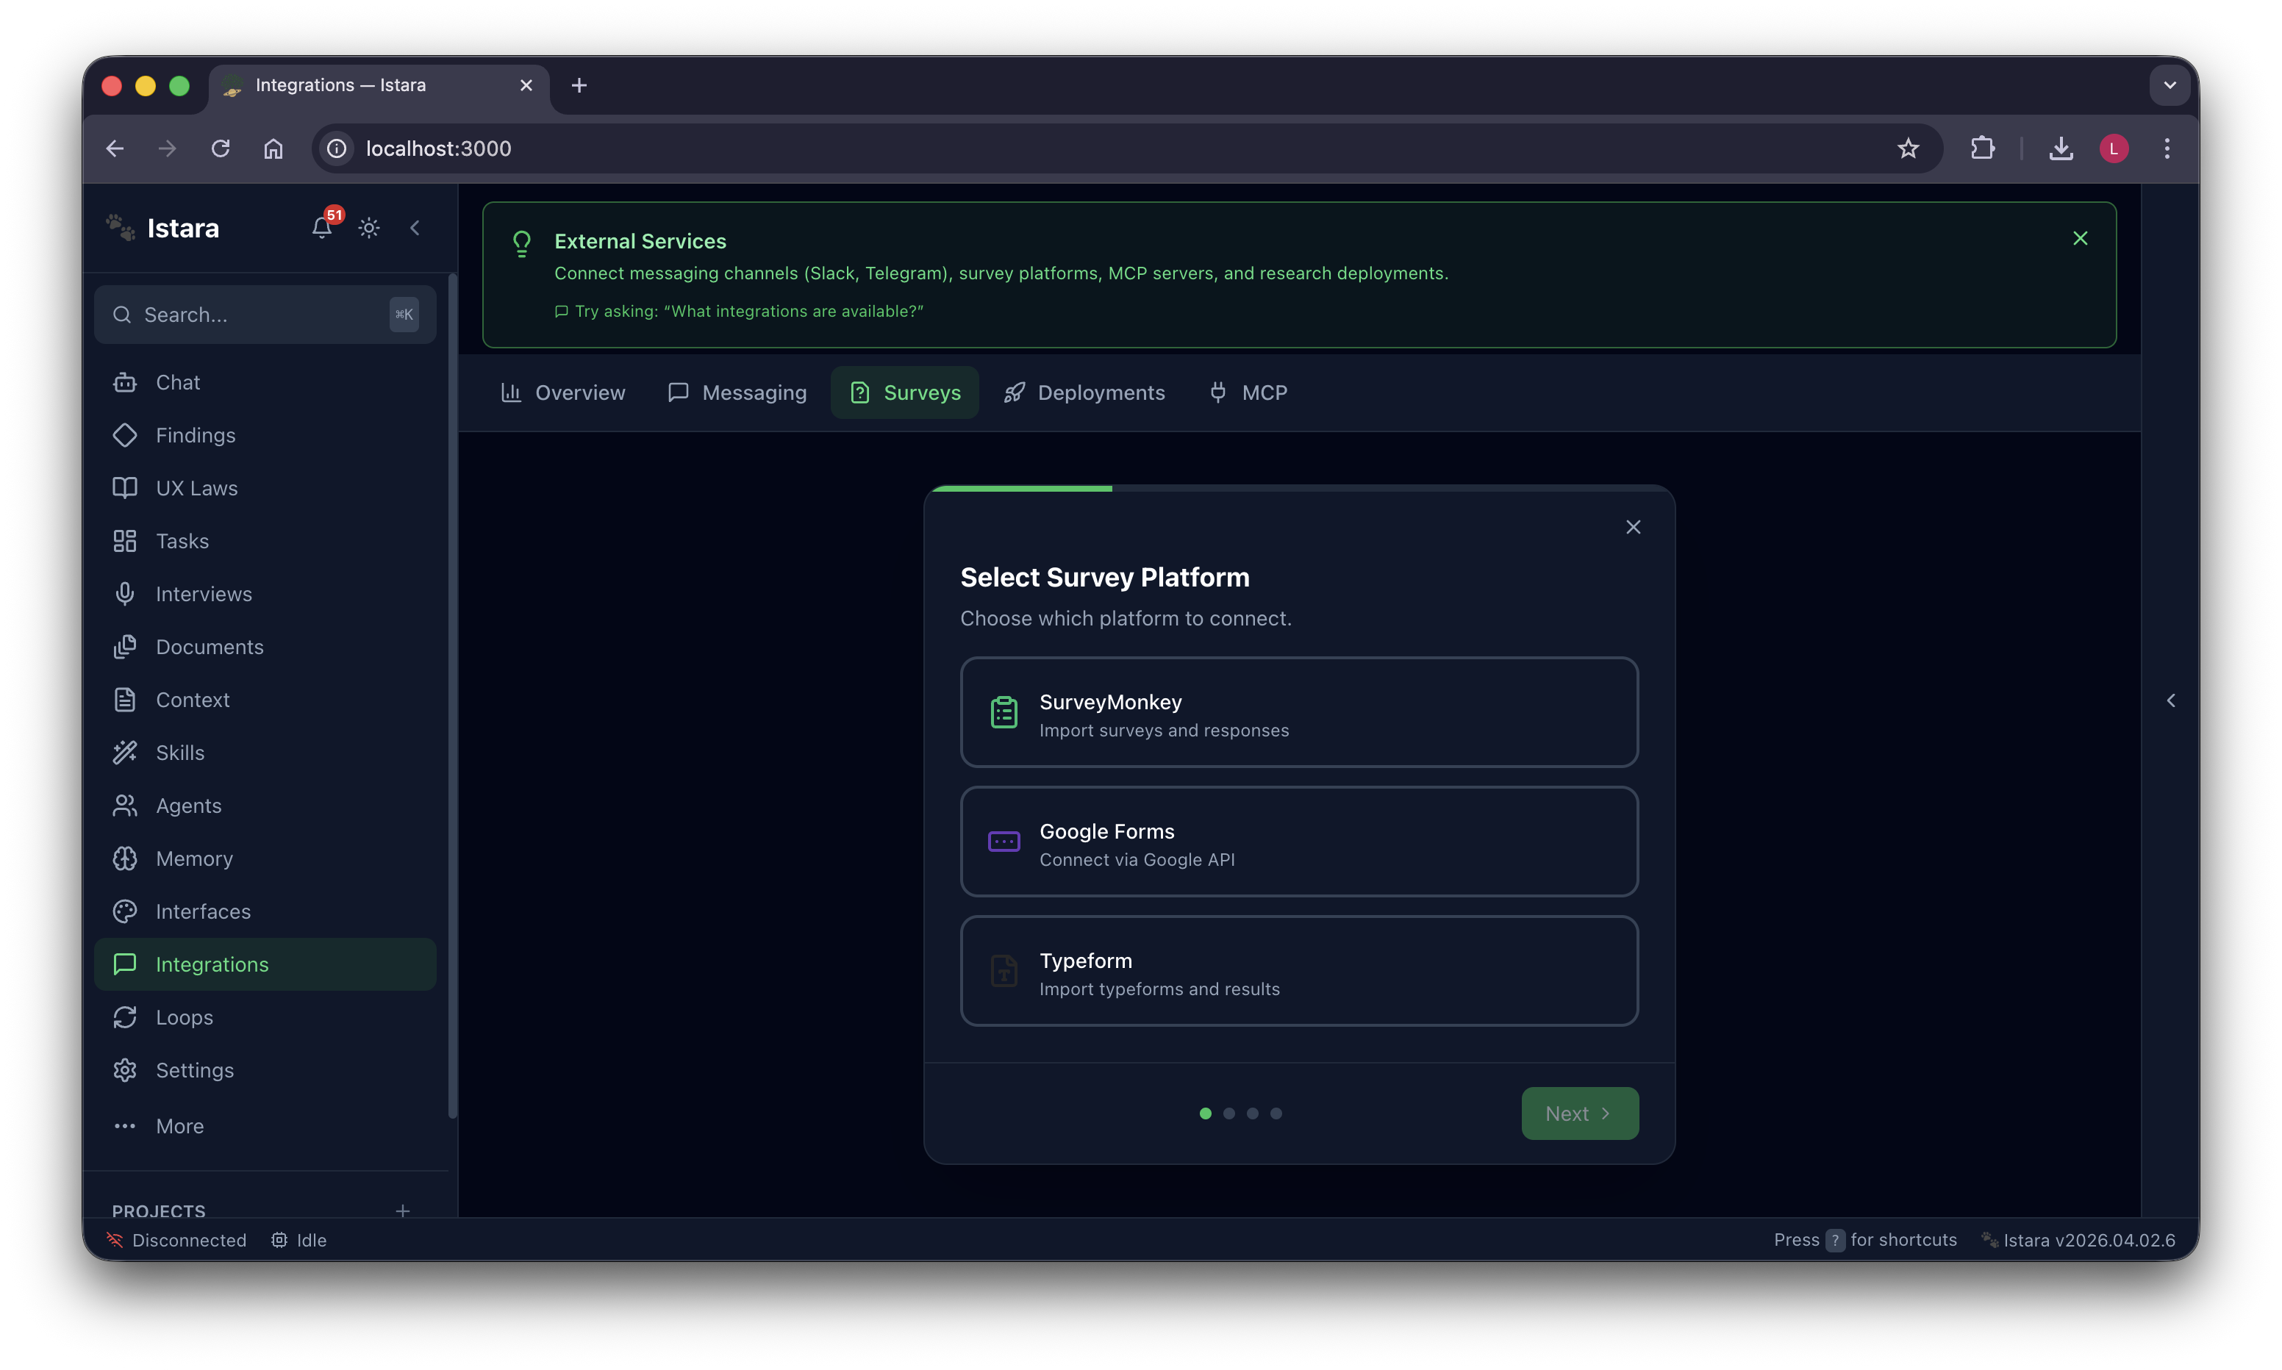The image size is (2282, 1370).
Task: Open the Chat page from sidebar
Action: (177, 382)
